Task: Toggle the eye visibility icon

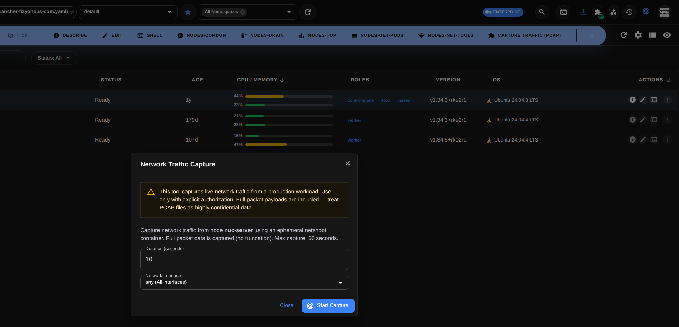Action: pyautogui.click(x=667, y=35)
